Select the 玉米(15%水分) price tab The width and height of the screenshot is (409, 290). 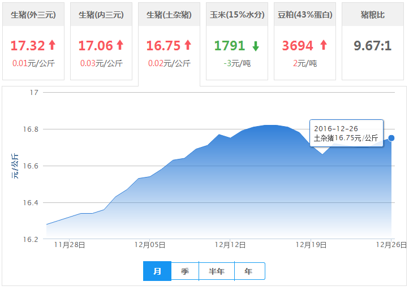(x=237, y=41)
